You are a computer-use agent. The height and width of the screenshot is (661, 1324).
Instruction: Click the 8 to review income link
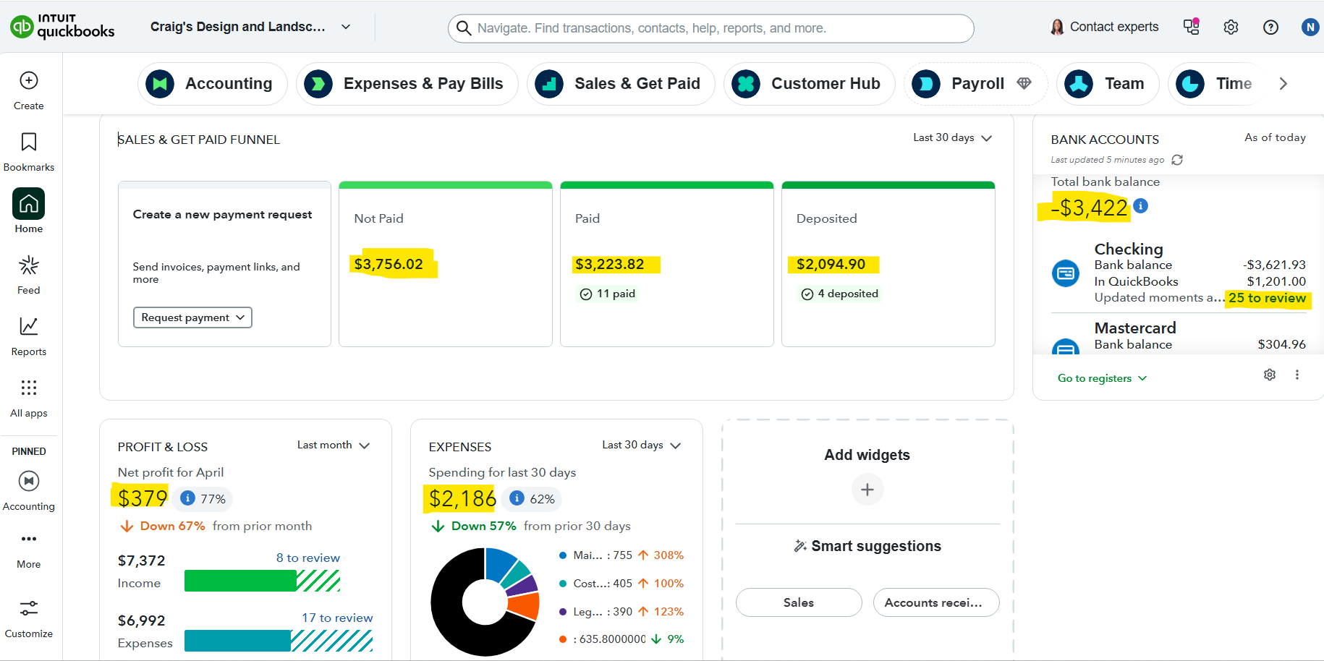(307, 558)
